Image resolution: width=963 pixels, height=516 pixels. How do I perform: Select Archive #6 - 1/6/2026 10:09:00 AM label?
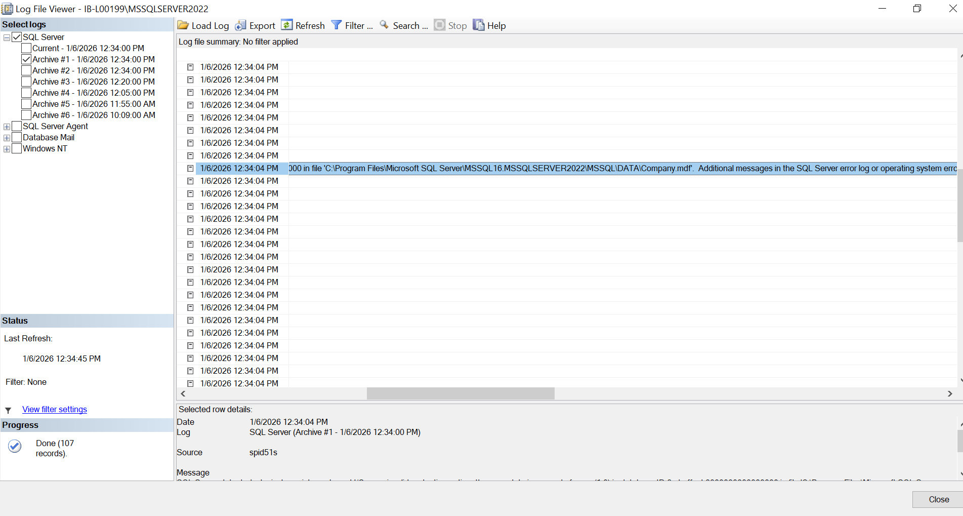pos(94,115)
